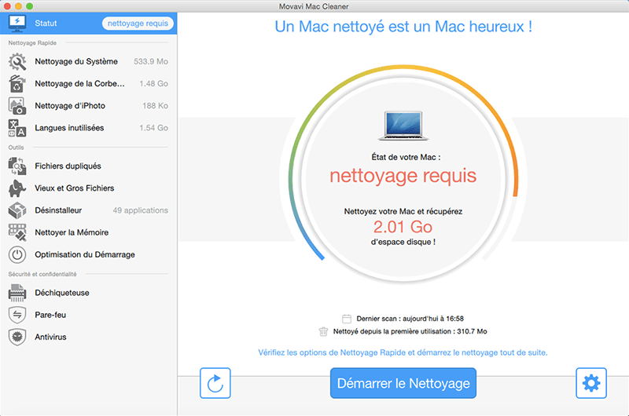Open Nettoyage de la Corbeille section

pyautogui.click(x=88, y=84)
